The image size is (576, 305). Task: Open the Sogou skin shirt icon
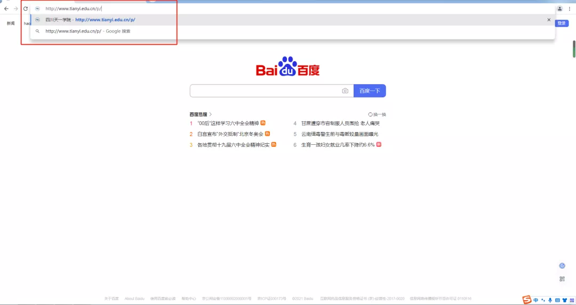[564, 300]
